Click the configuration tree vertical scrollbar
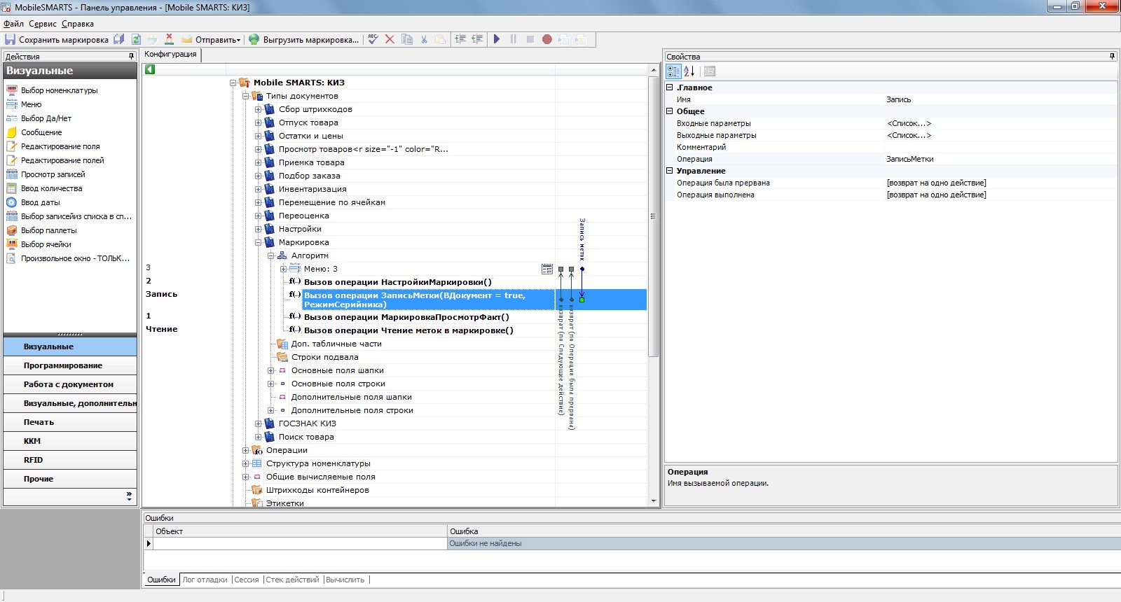This screenshot has height=602, width=1121. coord(654,216)
